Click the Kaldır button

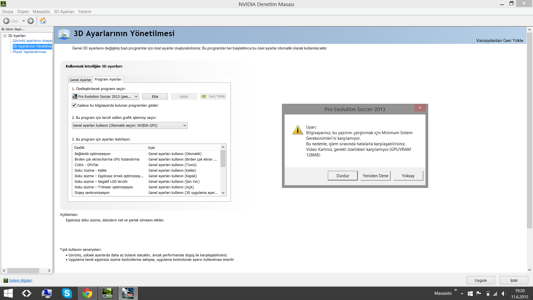point(184,96)
